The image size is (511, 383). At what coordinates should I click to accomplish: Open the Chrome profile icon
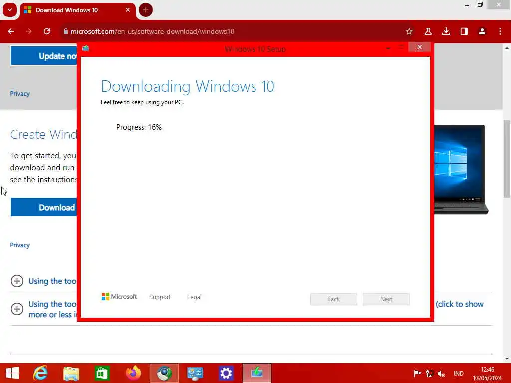(x=482, y=31)
